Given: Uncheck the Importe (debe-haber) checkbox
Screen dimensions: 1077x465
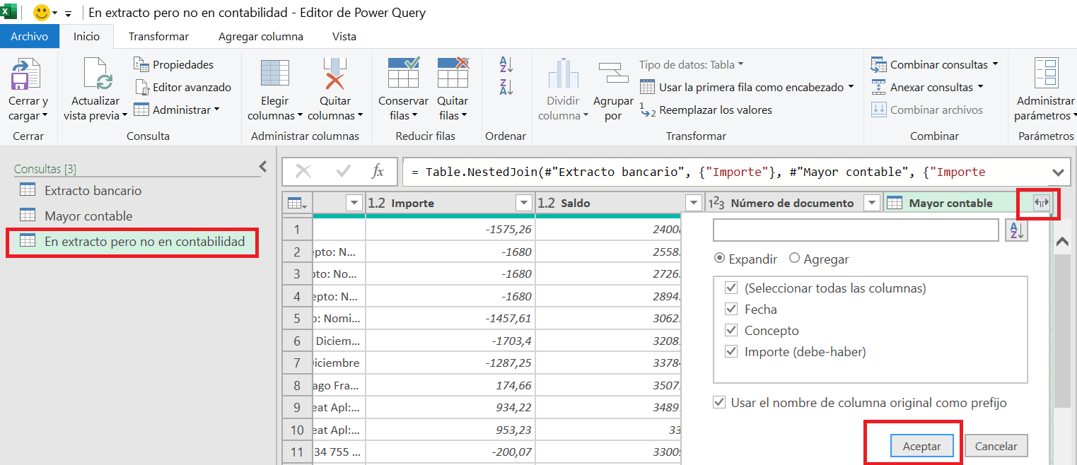Looking at the screenshot, I should pos(731,352).
